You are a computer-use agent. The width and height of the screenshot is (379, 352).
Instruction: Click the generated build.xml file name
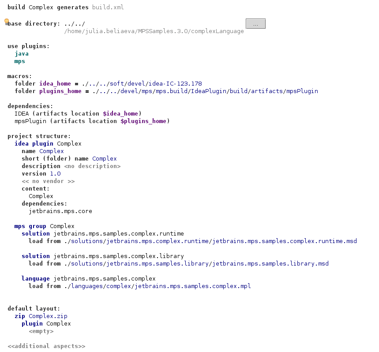pos(107,7)
